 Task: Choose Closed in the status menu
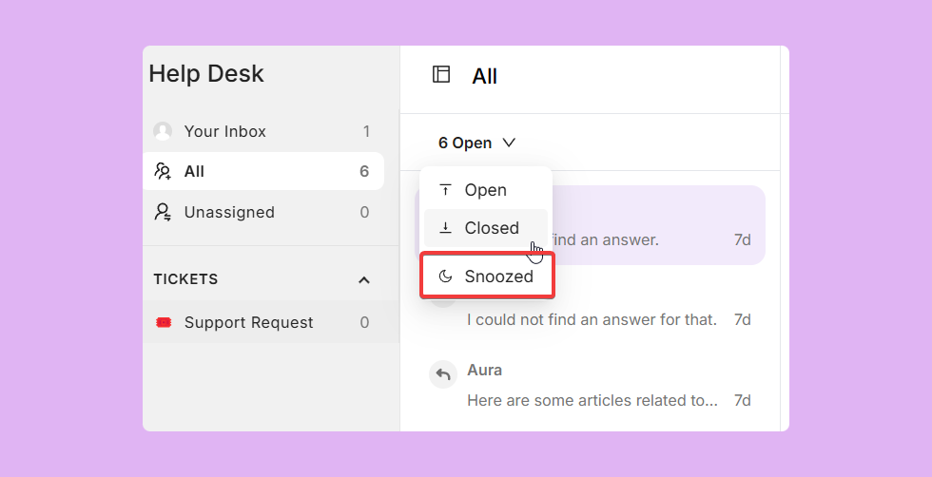pos(486,228)
